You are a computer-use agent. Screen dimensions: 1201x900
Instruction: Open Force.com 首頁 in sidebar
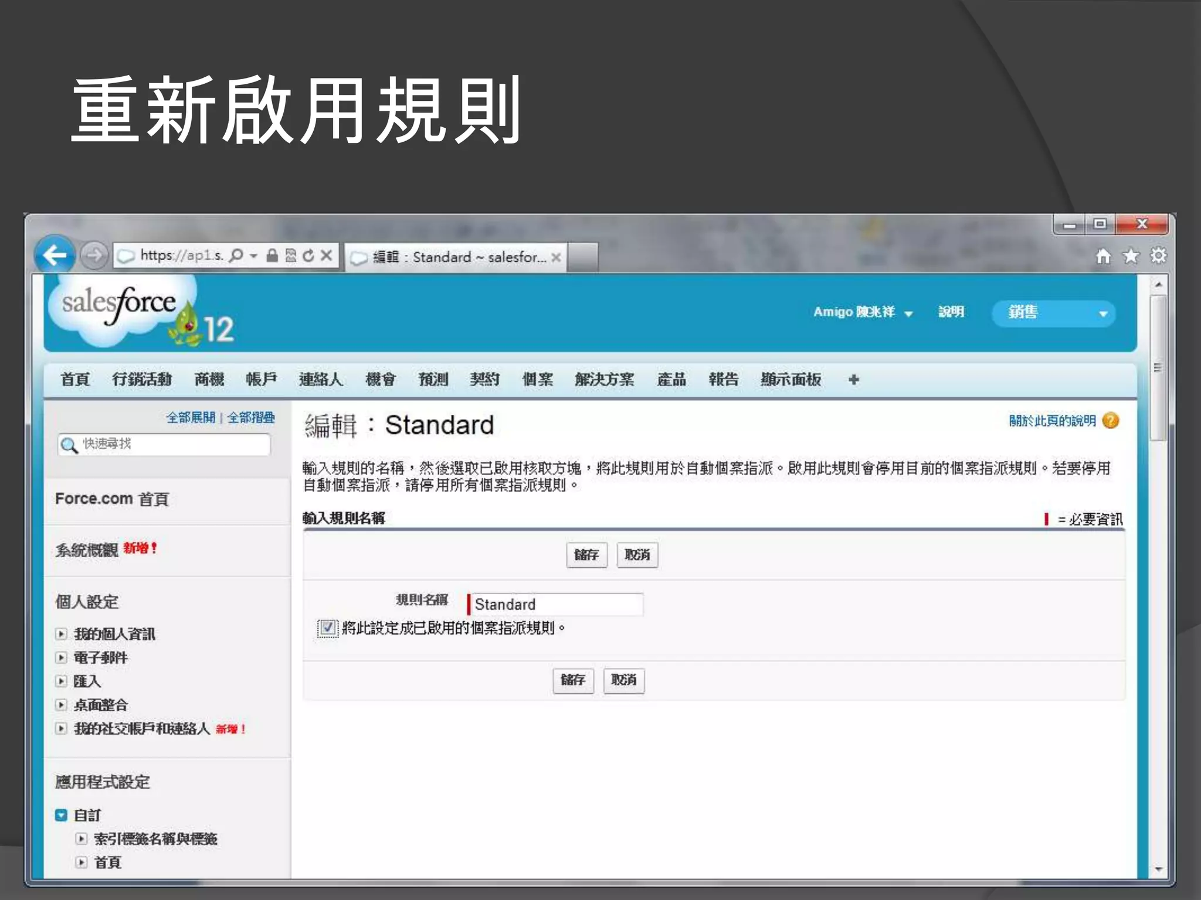pos(112,499)
